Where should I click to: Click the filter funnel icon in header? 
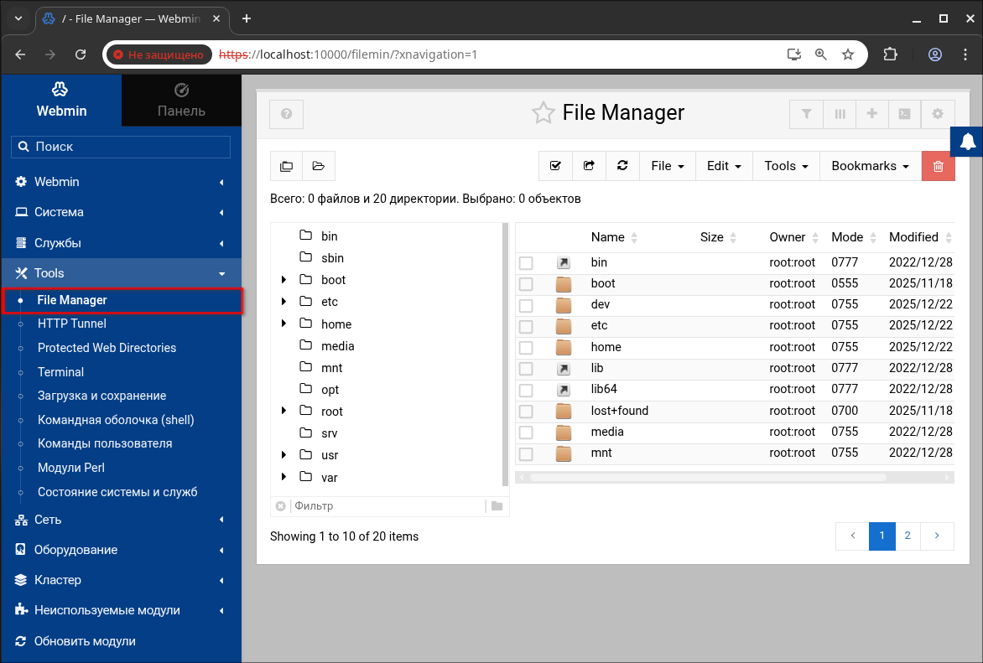coord(806,114)
